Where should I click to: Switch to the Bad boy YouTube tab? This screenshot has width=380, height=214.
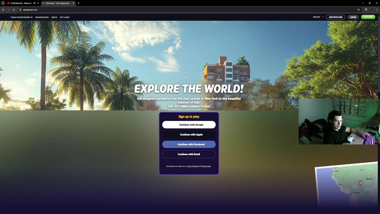point(21,3)
